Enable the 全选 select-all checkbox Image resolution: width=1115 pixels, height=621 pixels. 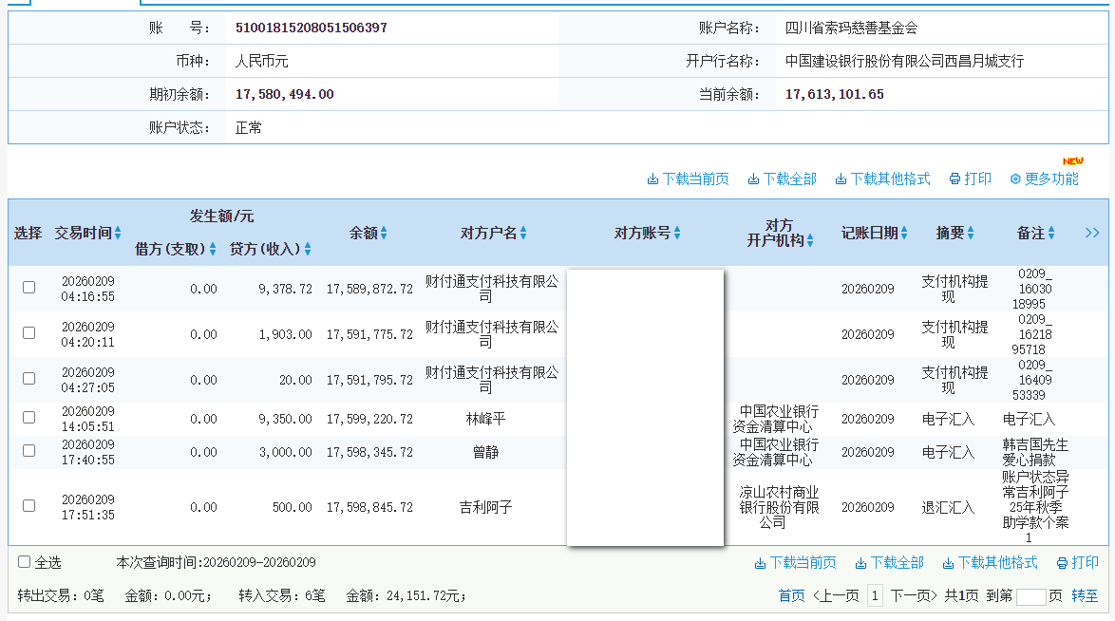pos(24,560)
